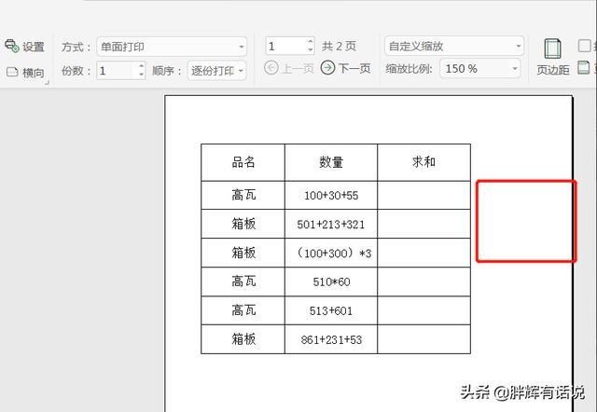The image size is (597, 412).
Task: Click the printer 设置 icon
Action: [x=12, y=46]
